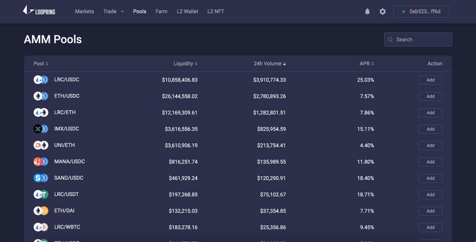
Task: Add liquidity to MANA/USDC pool
Action: coord(430,162)
